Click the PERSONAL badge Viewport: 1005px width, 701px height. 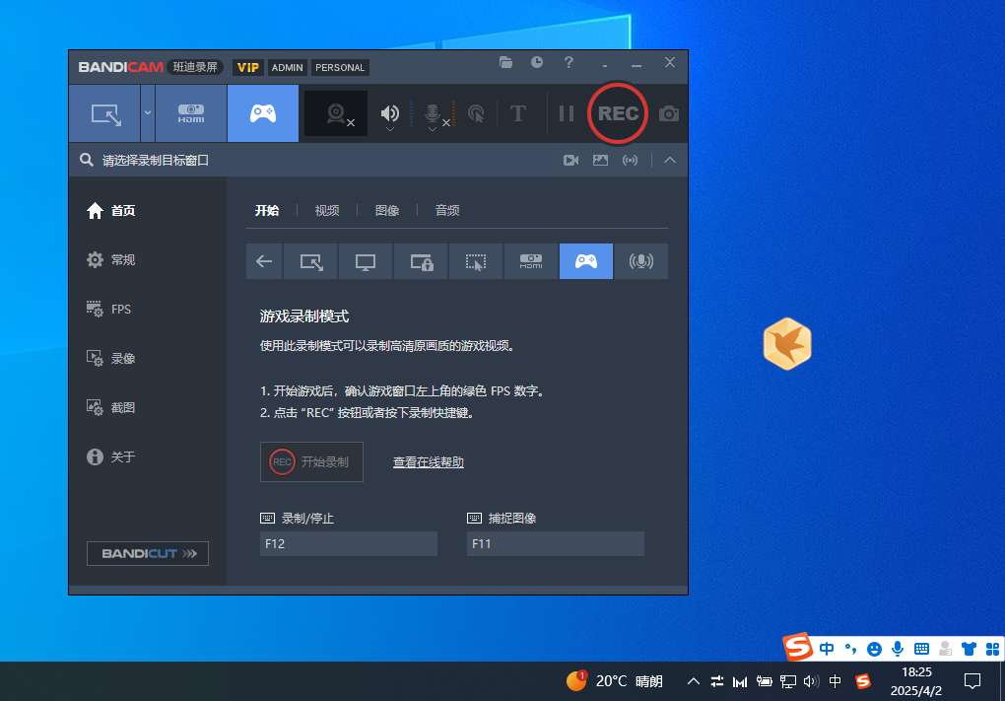[340, 67]
